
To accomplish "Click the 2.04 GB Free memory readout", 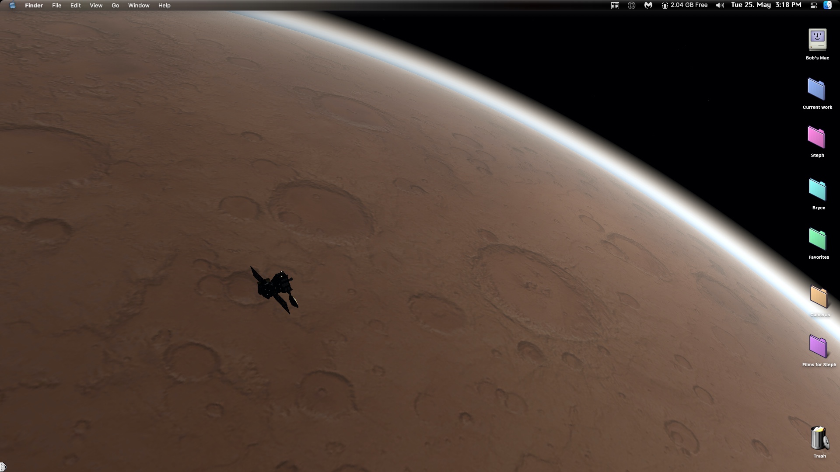I will [689, 5].
